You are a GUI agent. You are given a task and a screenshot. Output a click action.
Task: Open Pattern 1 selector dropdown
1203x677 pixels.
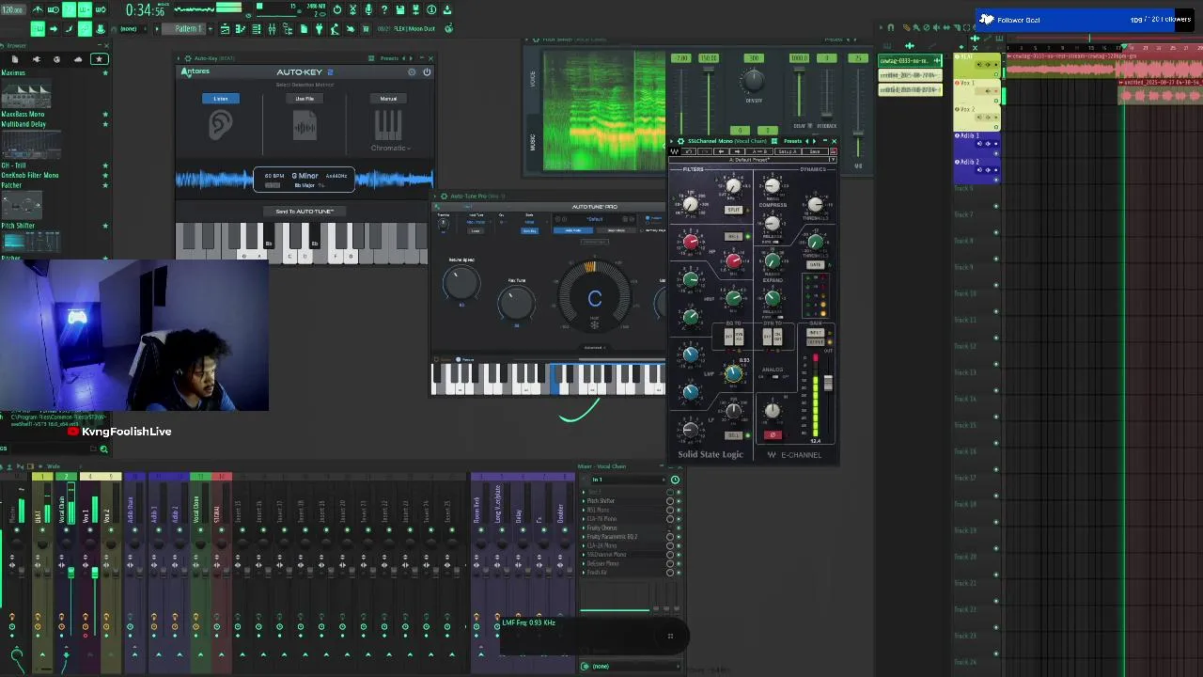[x=184, y=28]
